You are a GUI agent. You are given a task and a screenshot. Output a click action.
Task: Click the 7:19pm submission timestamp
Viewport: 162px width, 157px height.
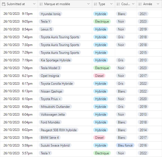(18, 60)
